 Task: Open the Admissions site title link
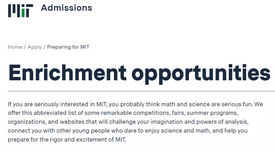(66, 8)
